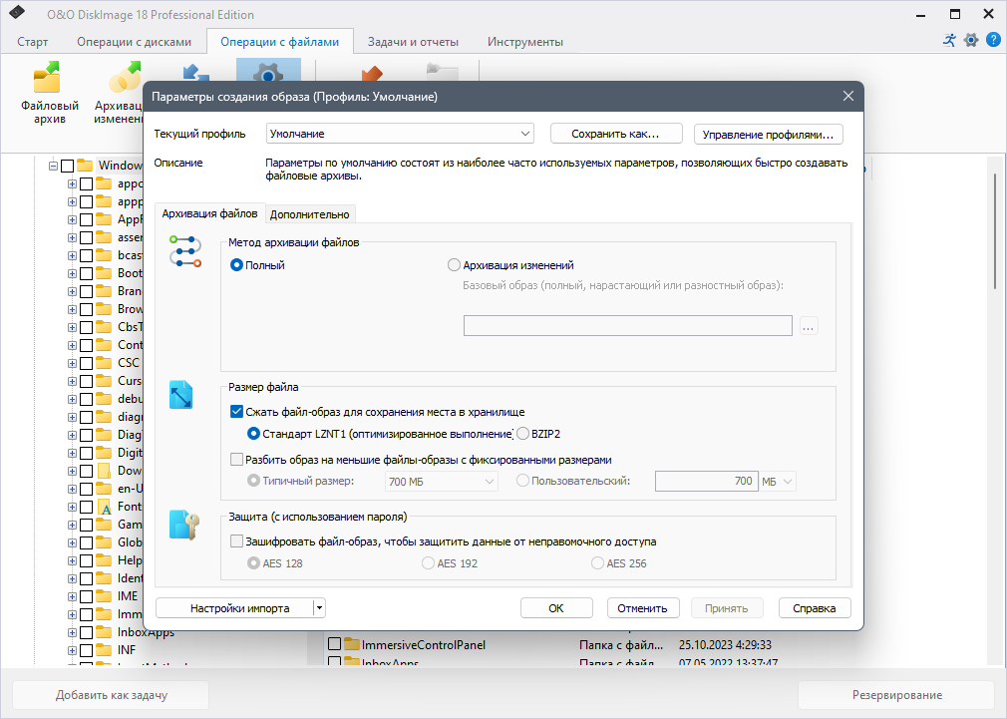The width and height of the screenshot is (1007, 719).
Task: Open the Текущий профиль dropdown
Action: [400, 134]
